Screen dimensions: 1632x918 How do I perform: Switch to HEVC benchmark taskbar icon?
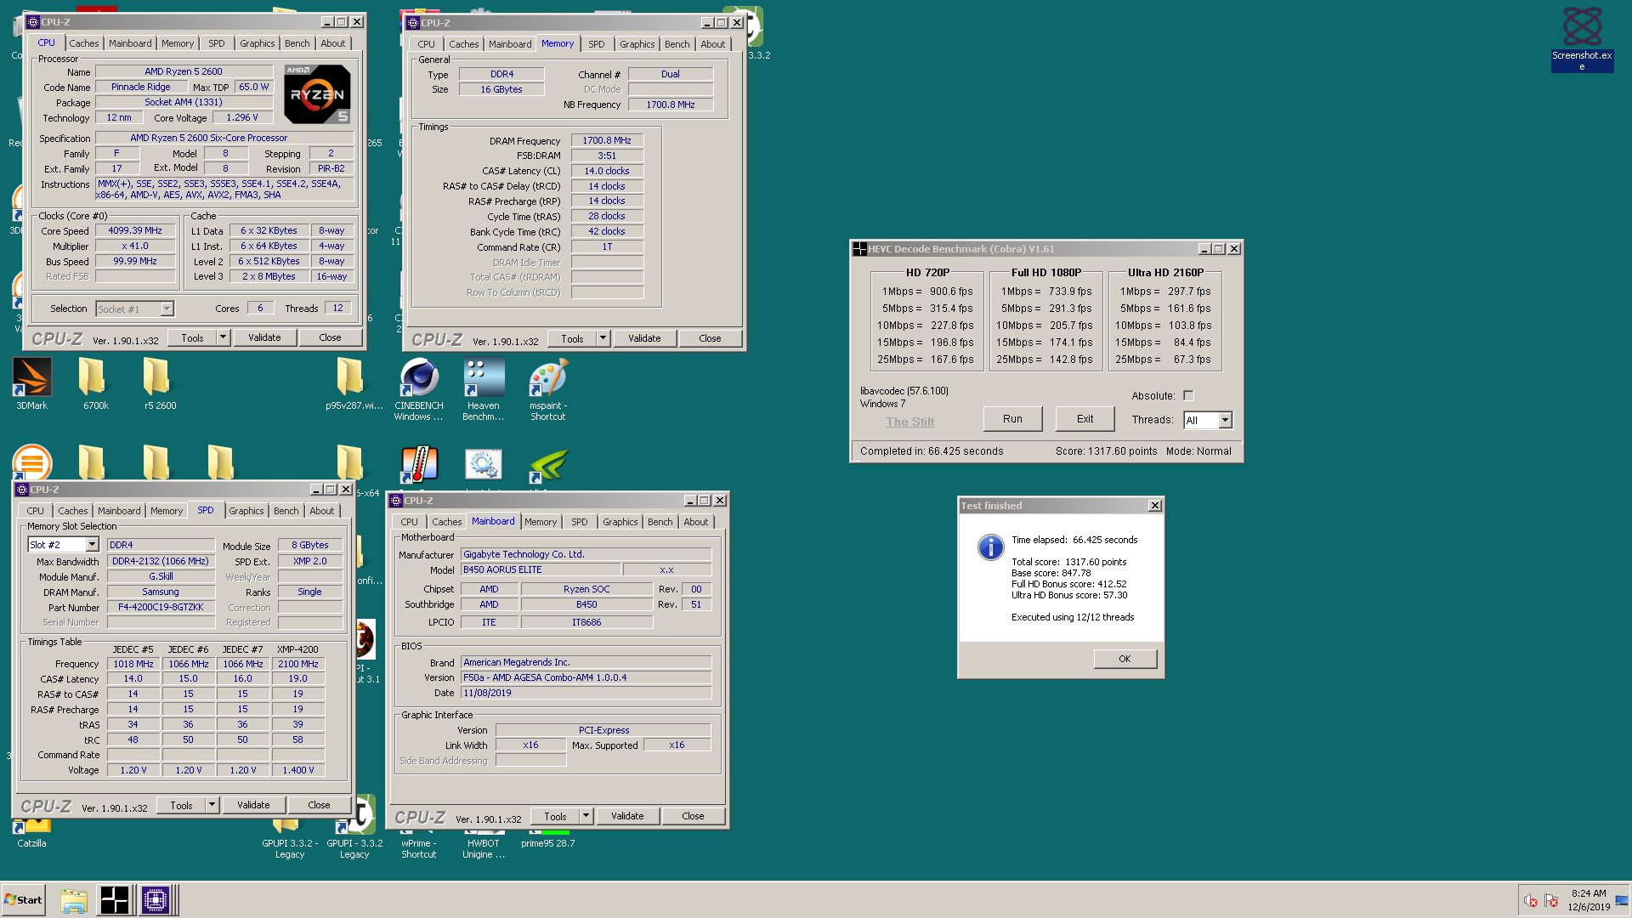pos(114,900)
